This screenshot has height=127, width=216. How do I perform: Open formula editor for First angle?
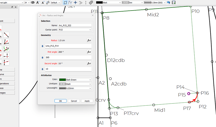(89, 52)
